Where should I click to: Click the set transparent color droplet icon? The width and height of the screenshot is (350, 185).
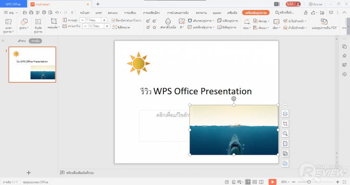pos(168,22)
